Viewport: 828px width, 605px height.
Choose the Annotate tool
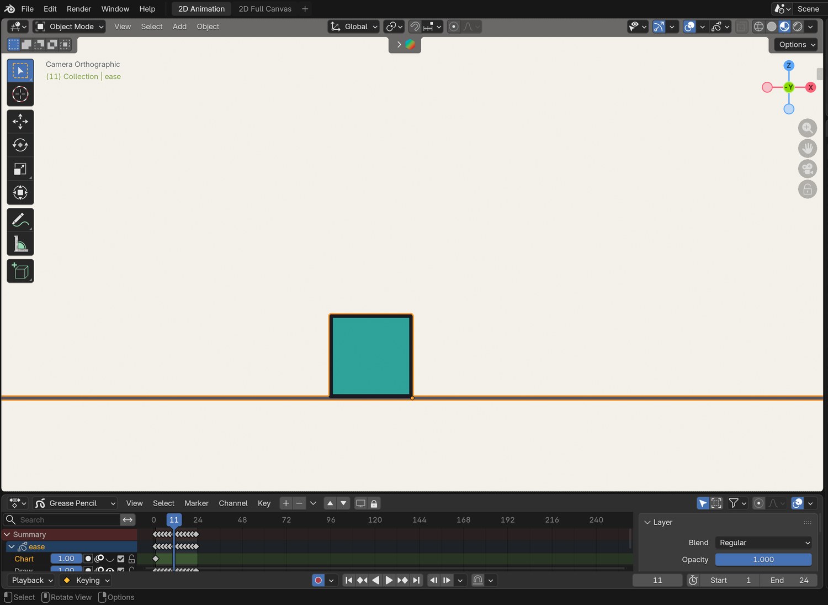(20, 220)
